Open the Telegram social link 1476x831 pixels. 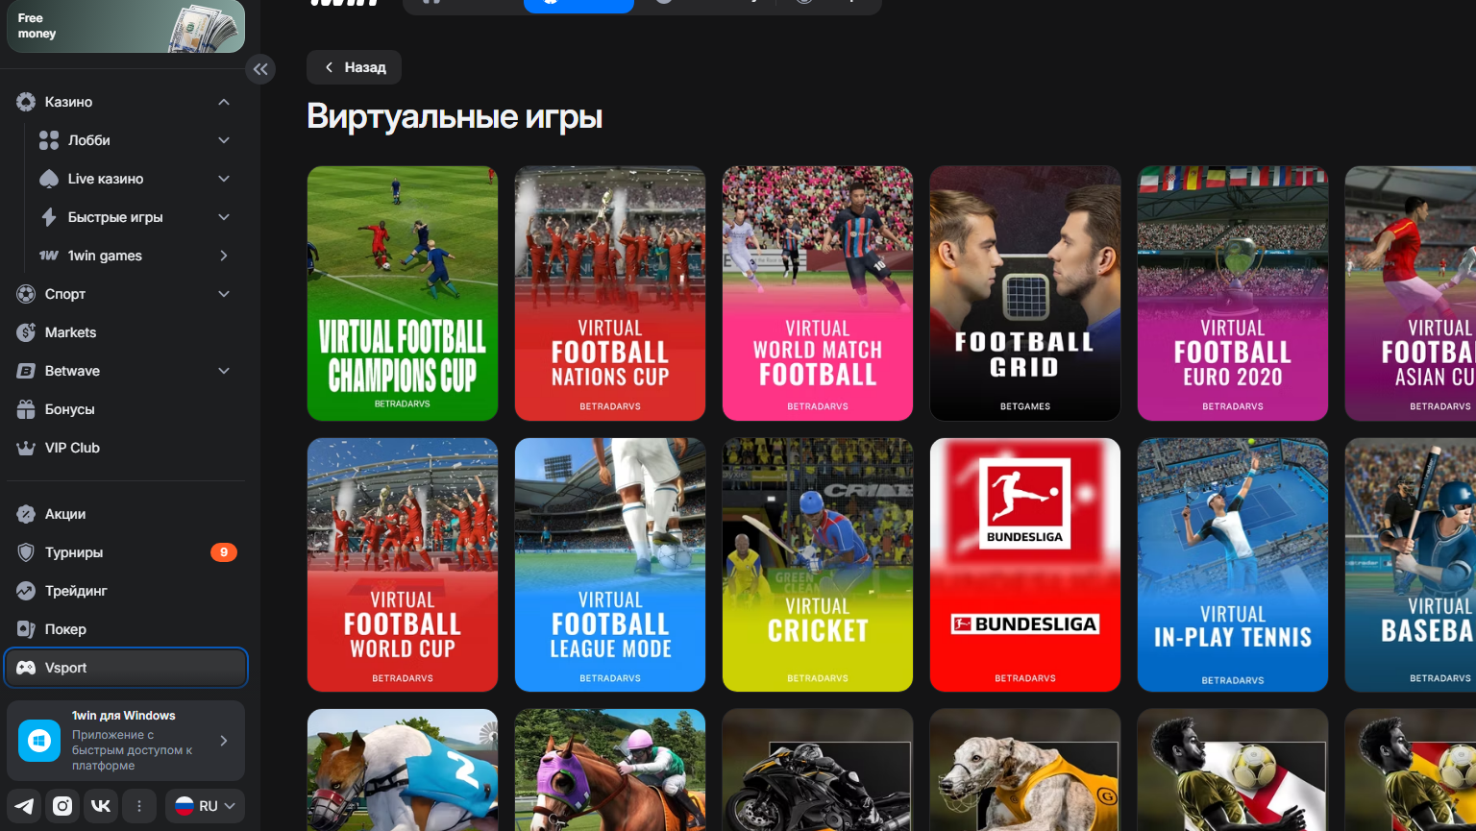click(25, 806)
